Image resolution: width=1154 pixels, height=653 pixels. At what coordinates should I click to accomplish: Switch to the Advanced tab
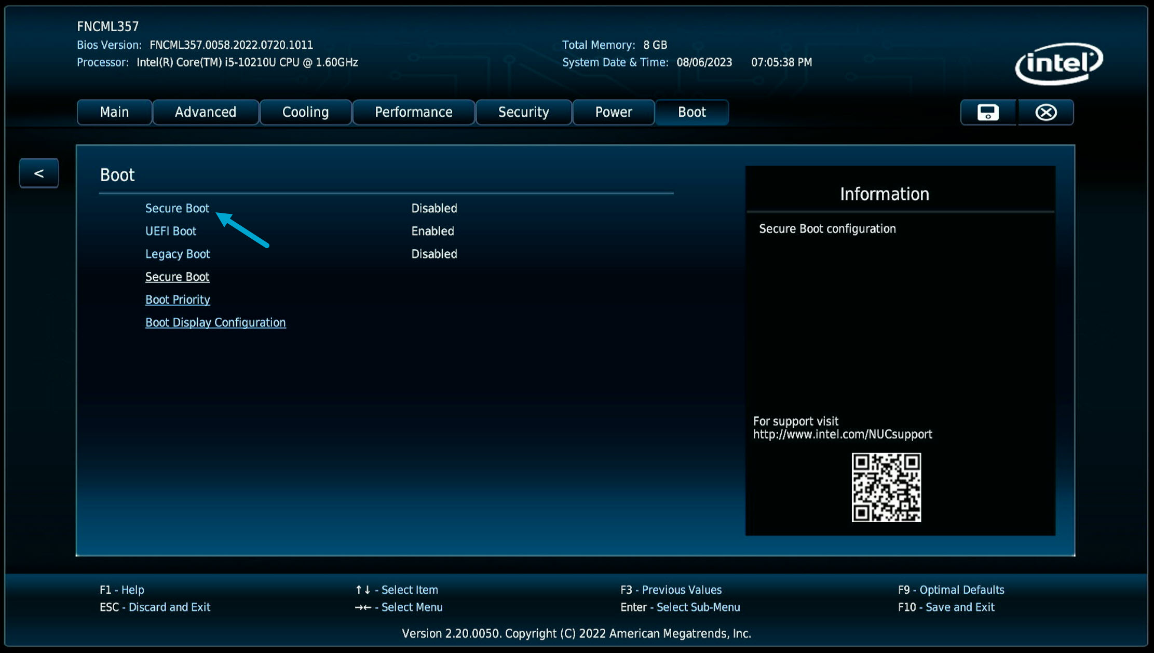[206, 112]
